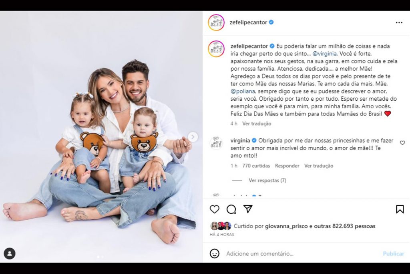This screenshot has width=410, height=274.
Task: Click the Publicar button
Action: pos(393,254)
